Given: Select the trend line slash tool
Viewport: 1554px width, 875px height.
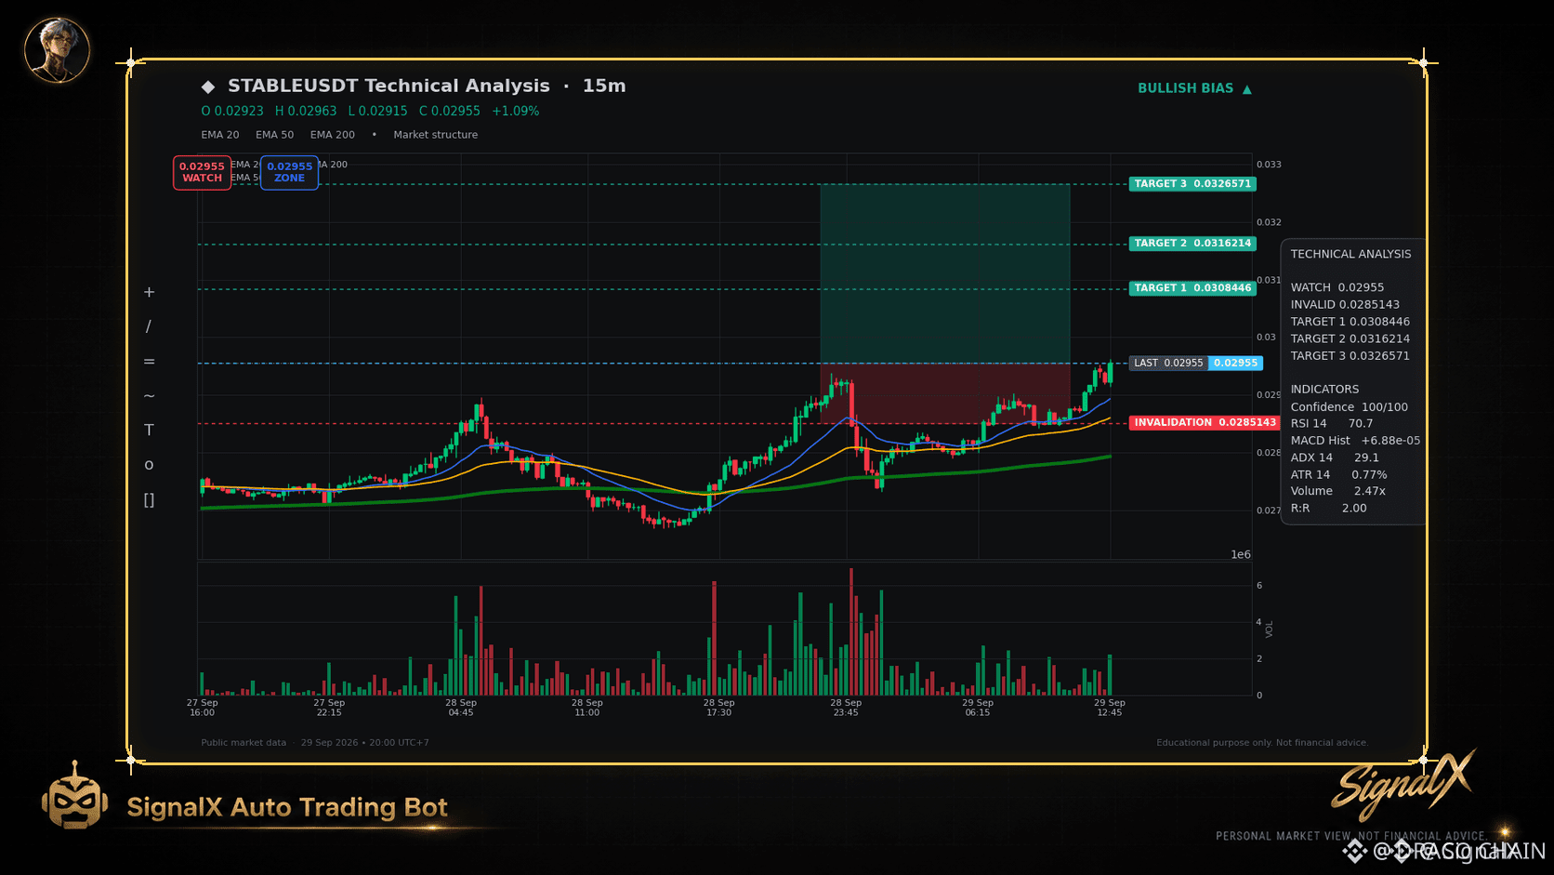Looking at the screenshot, I should [149, 326].
